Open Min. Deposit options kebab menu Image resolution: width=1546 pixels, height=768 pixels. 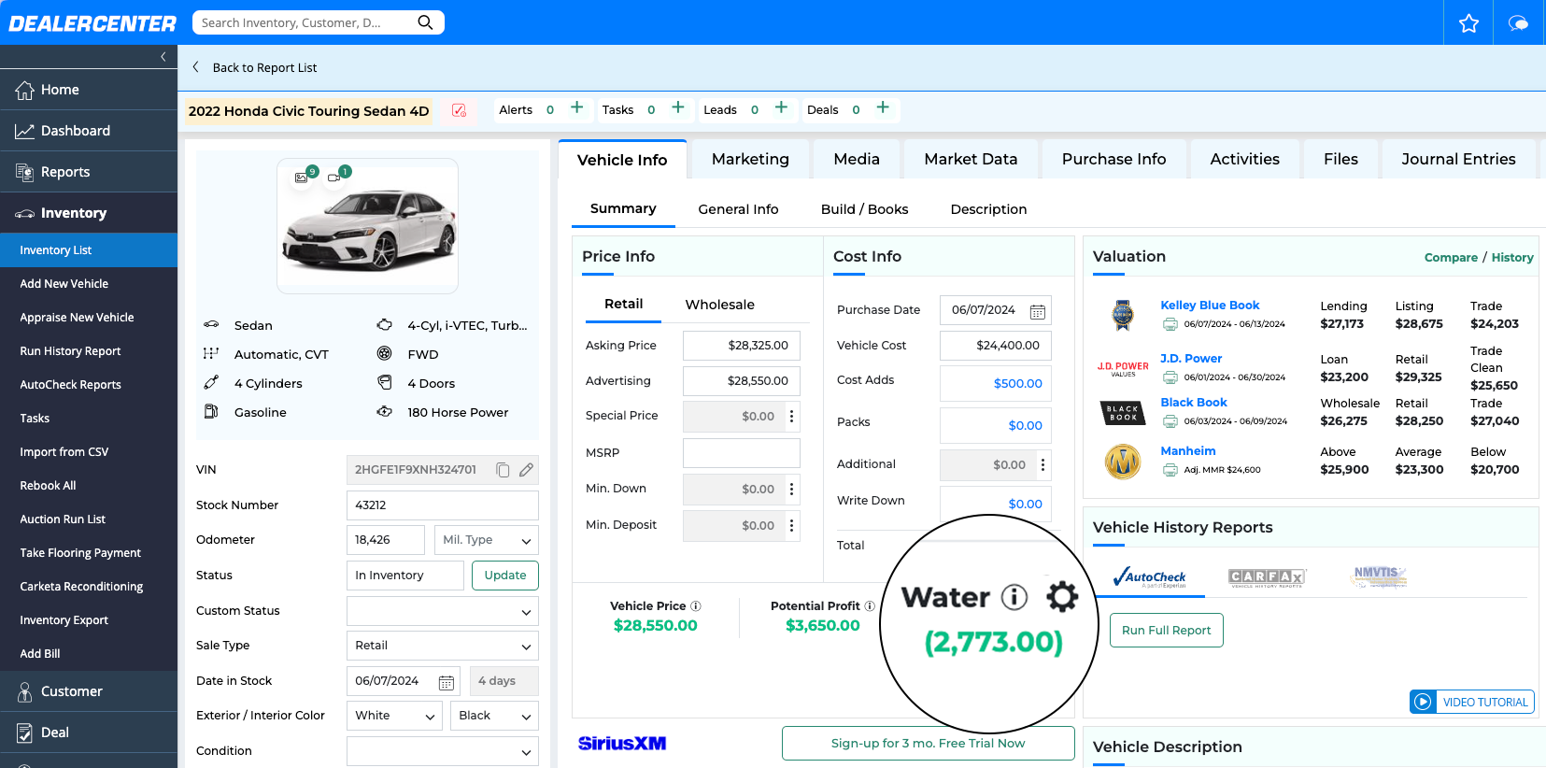pyautogui.click(x=791, y=526)
